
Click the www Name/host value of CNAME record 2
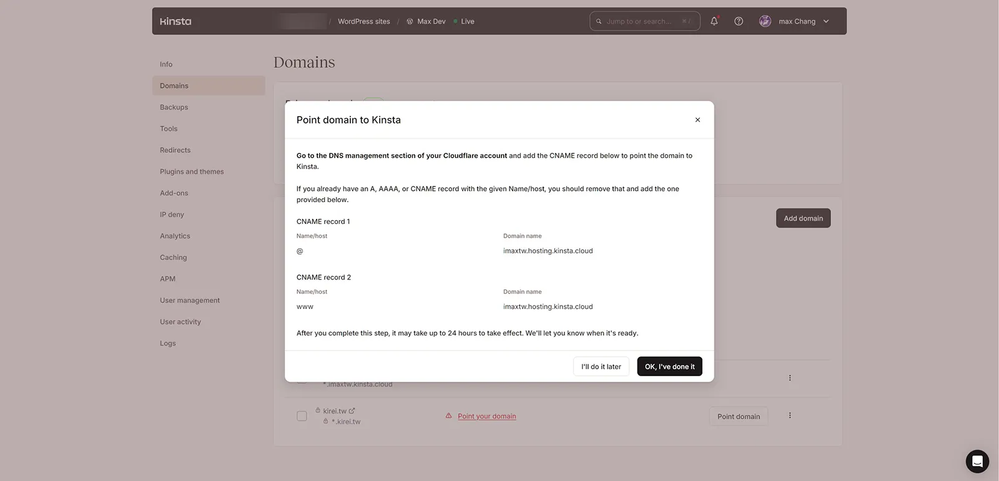click(305, 307)
